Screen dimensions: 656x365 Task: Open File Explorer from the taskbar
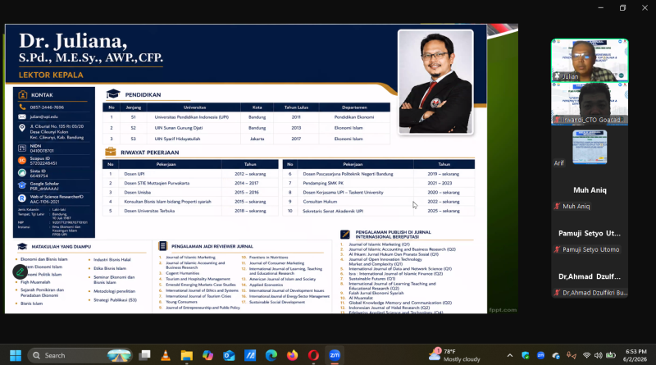coord(187,355)
